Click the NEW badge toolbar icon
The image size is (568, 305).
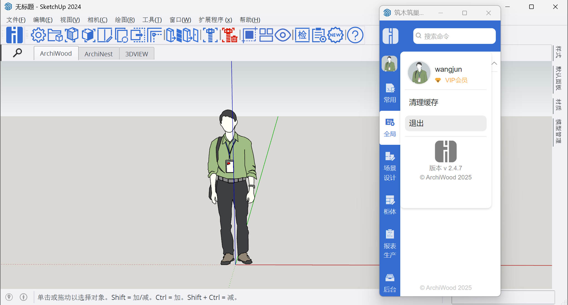[x=335, y=35]
